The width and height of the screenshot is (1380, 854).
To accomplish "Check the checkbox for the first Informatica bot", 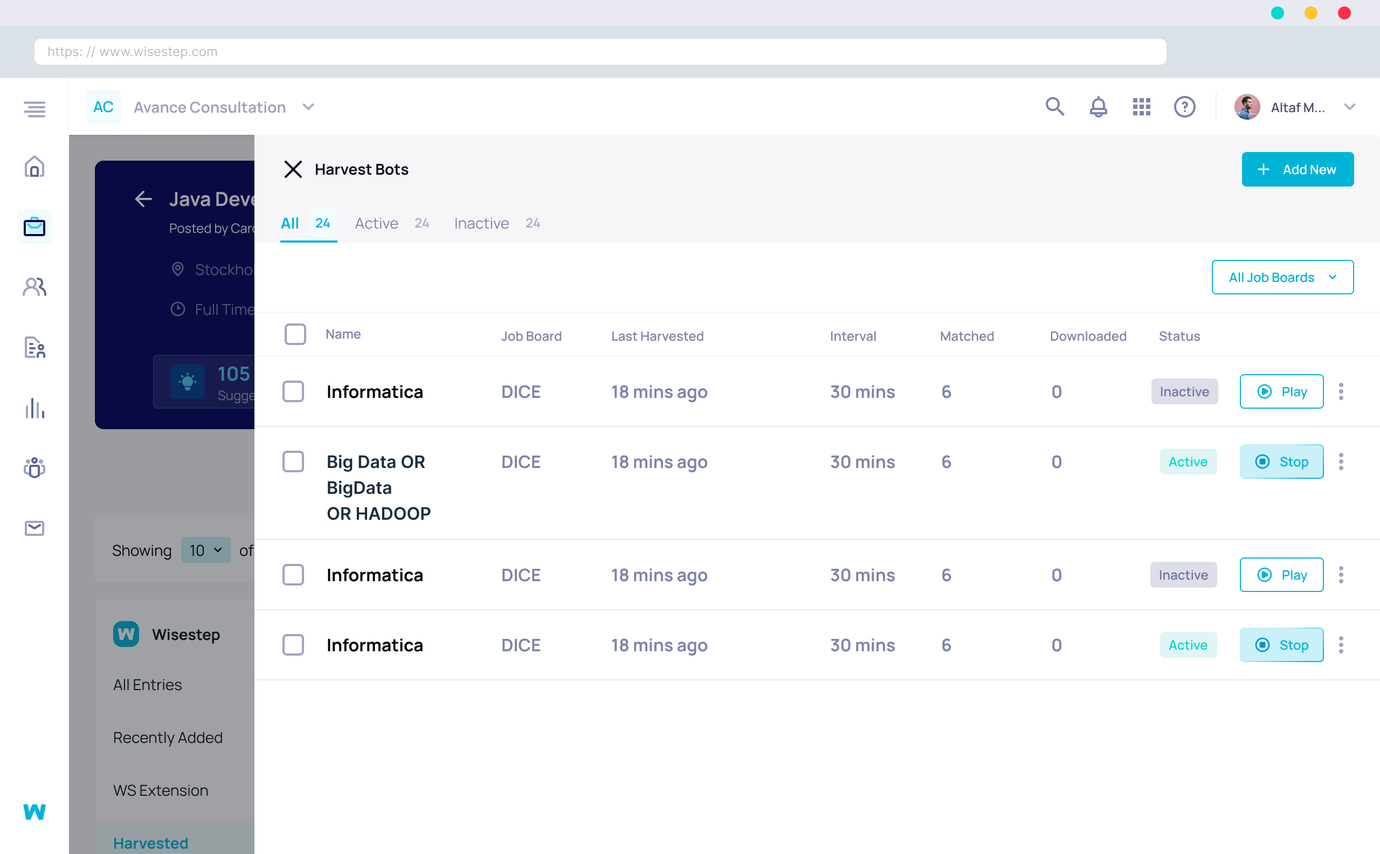I will tap(294, 391).
